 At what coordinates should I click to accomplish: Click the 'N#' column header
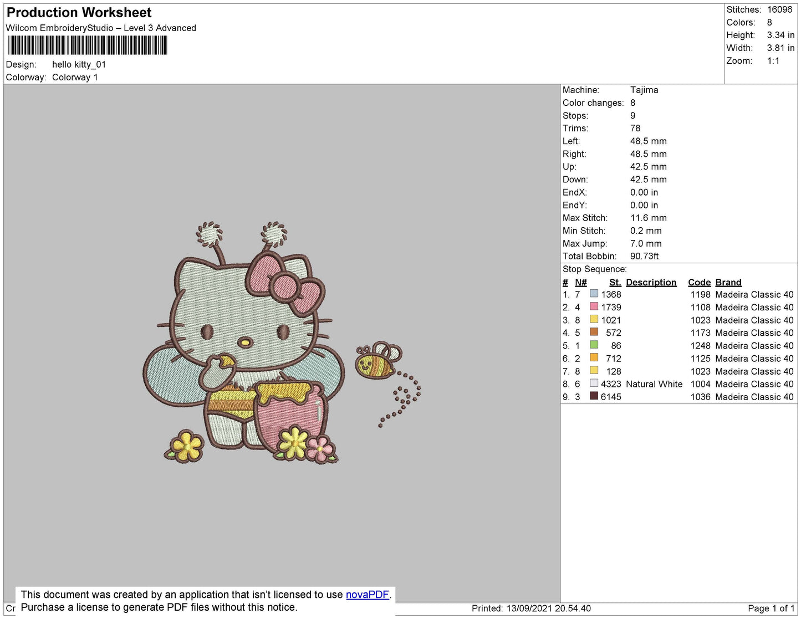(x=581, y=282)
